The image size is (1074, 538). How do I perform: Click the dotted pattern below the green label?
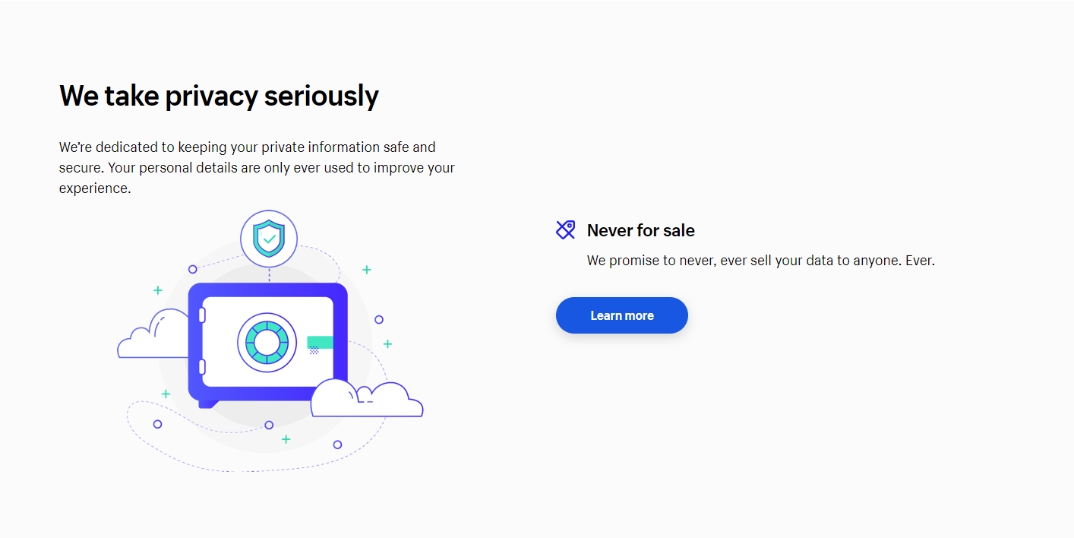tap(314, 351)
